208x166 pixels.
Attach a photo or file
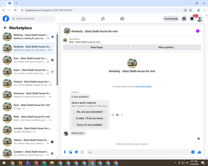click(x=71, y=152)
